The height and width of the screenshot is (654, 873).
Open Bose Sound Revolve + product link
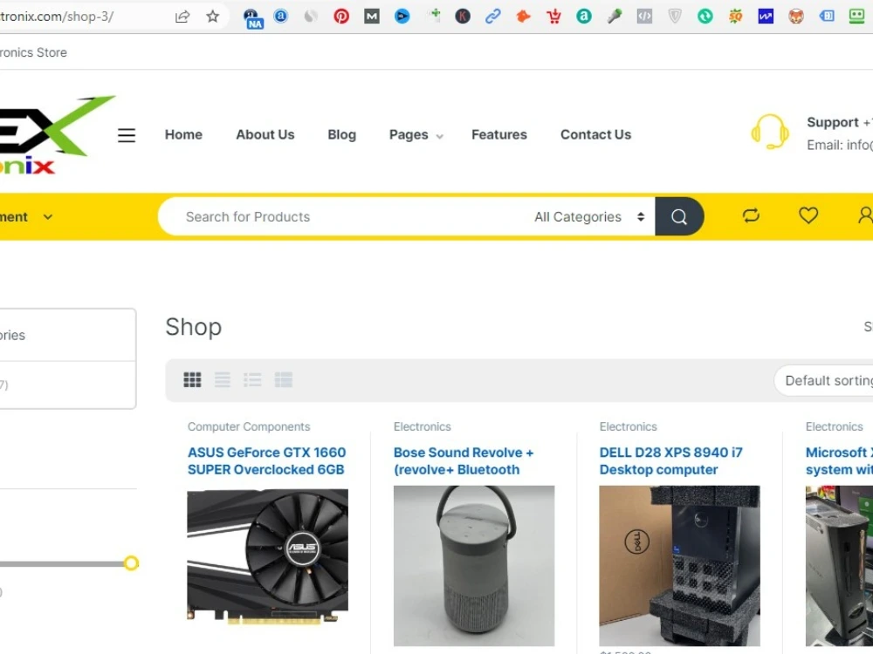coord(464,461)
